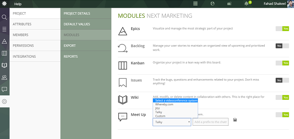Choose 'Select a videoconference system' option
The height and width of the screenshot is (139, 294).
coord(175,101)
